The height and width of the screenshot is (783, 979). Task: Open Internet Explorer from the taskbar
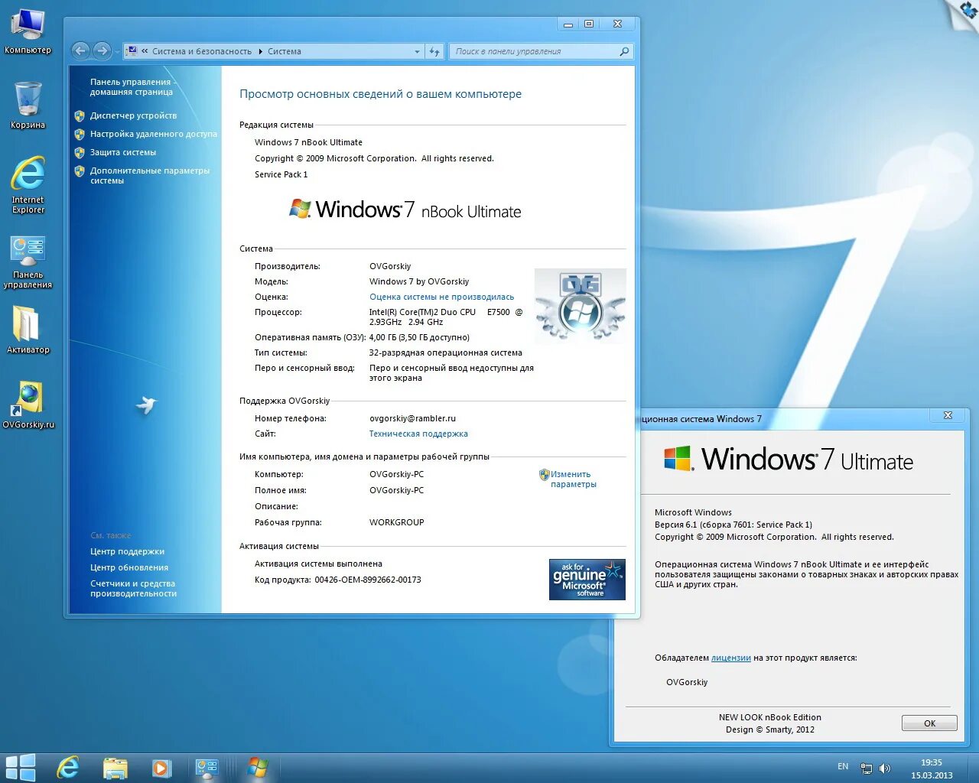point(68,768)
